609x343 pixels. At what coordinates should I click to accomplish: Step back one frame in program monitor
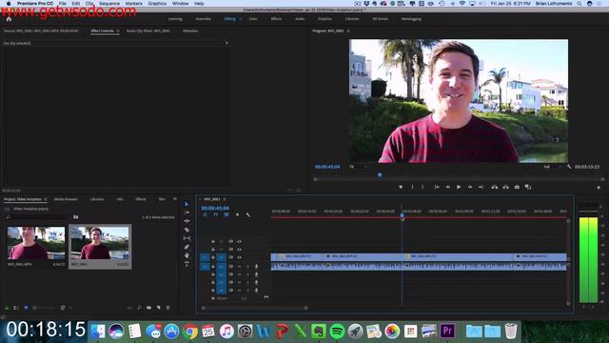pos(448,187)
